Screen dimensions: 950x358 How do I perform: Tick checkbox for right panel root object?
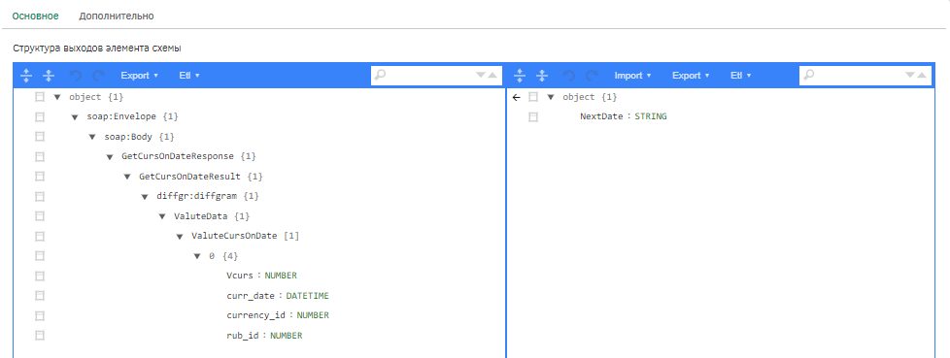click(533, 97)
